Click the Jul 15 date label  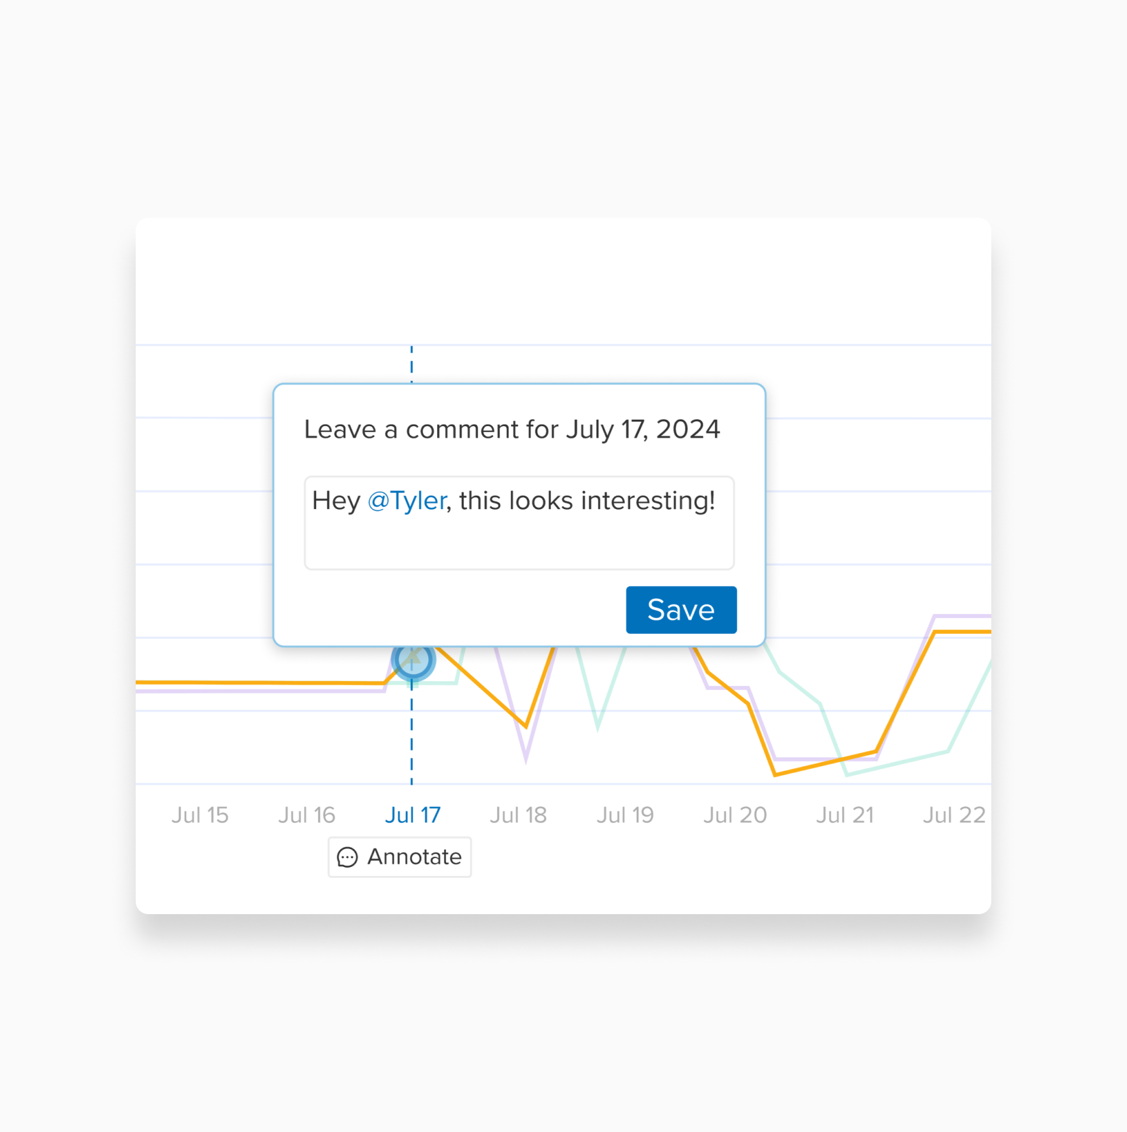pyautogui.click(x=199, y=815)
